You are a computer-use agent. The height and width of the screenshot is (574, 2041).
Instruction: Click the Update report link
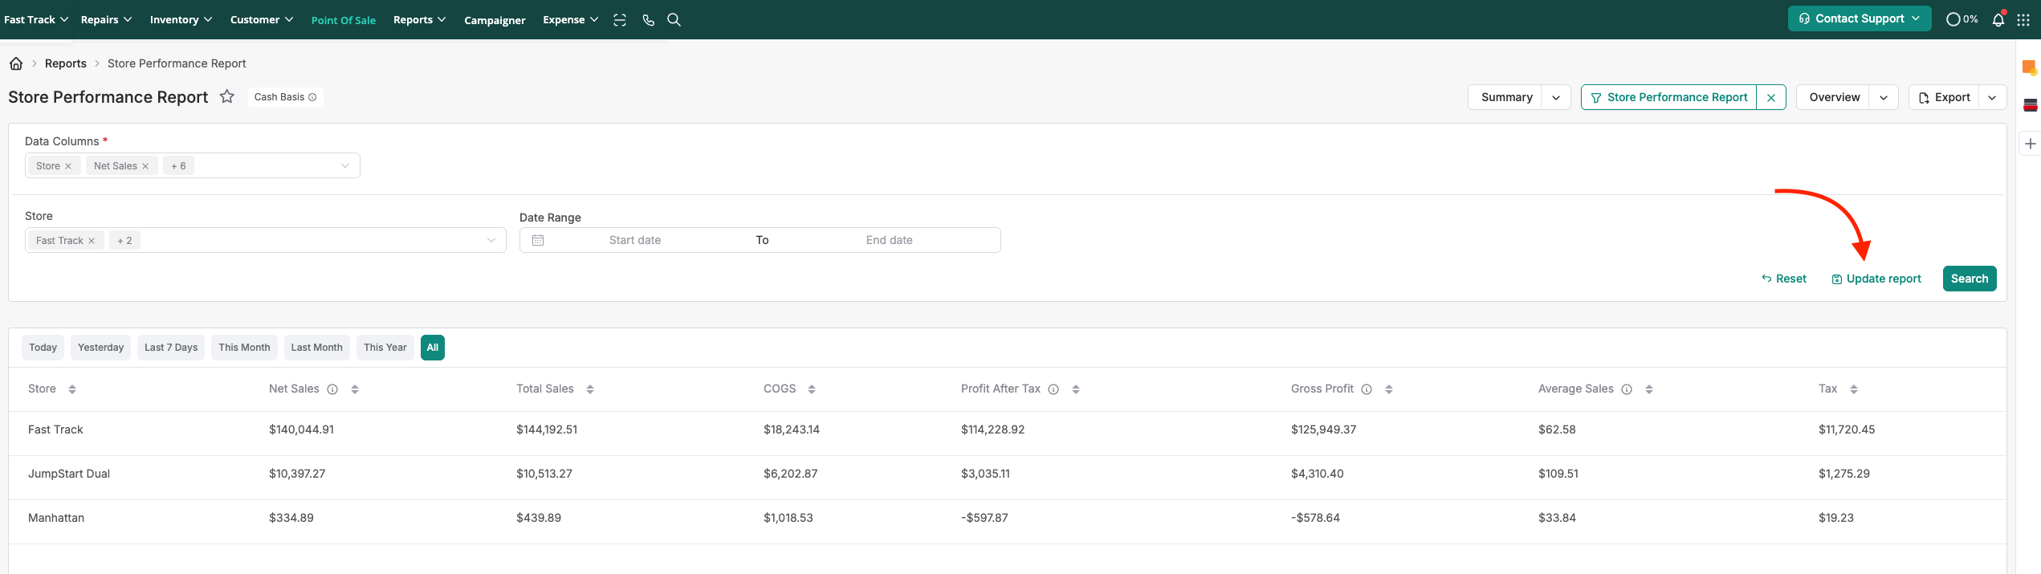1876,279
